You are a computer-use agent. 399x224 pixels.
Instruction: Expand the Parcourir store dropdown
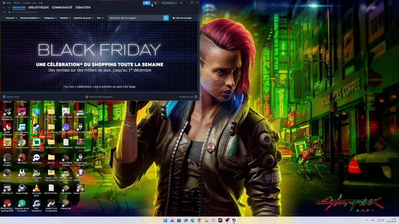11,18
